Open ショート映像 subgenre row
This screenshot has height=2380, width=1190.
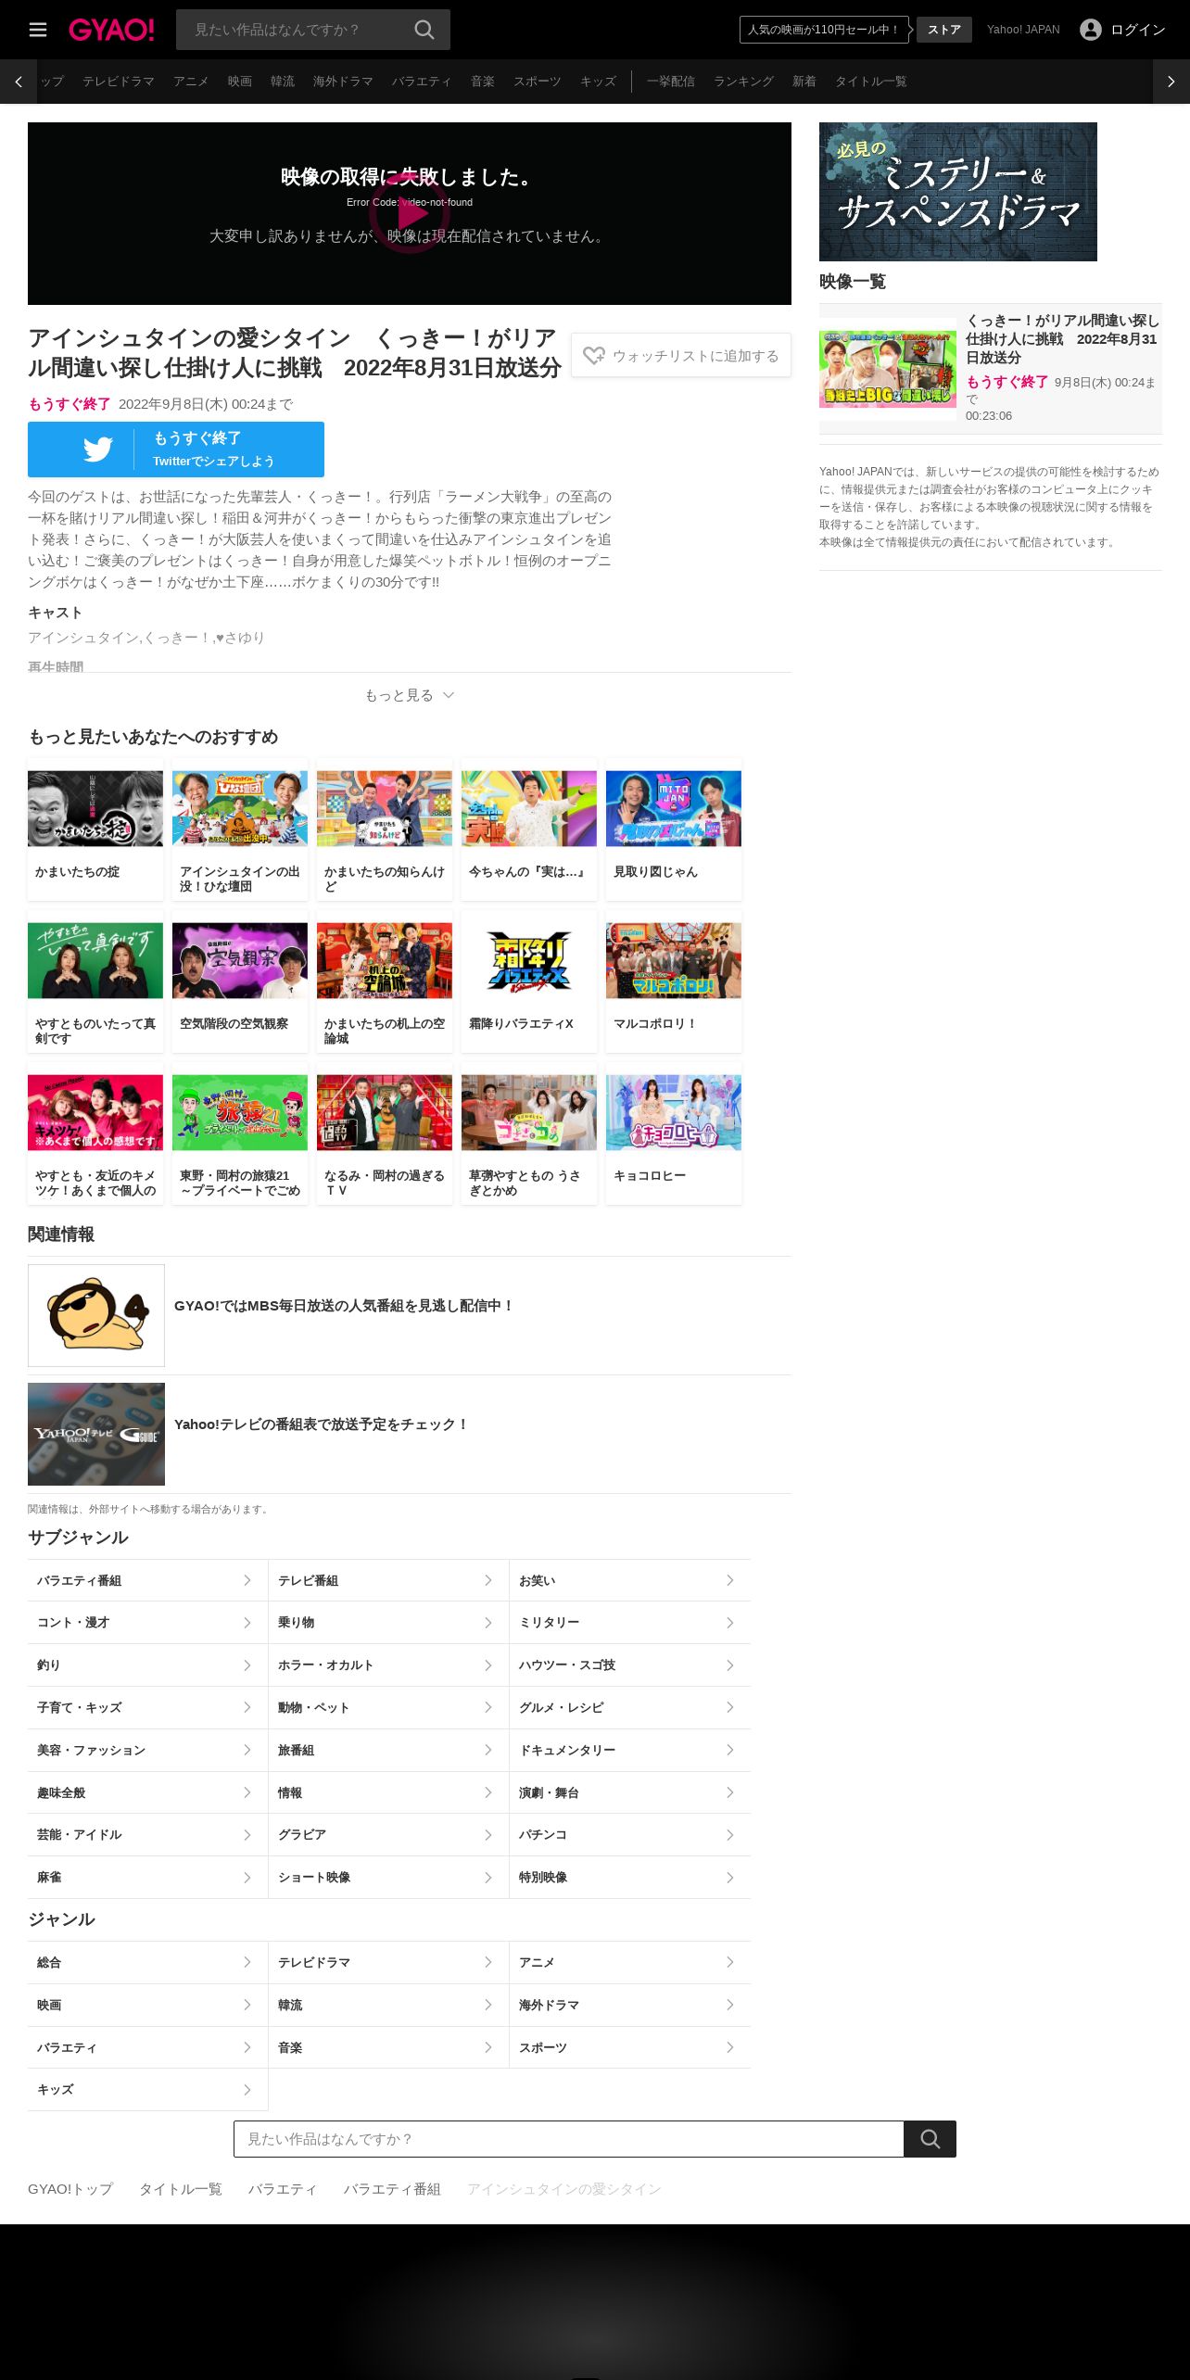point(388,1877)
